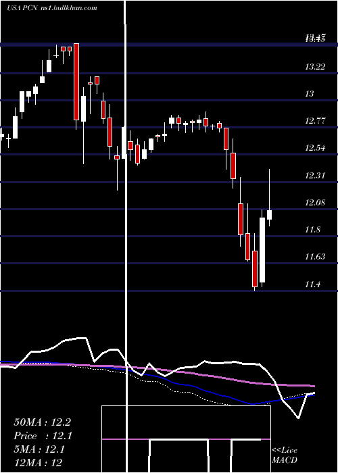338x473 pixels.
Task: Click the '<<Live MACD' label
Action: pos(285,455)
